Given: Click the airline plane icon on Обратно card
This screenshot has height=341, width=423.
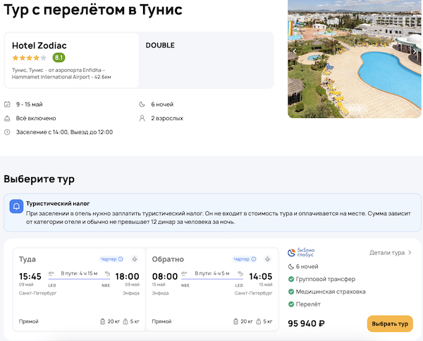Looking at the screenshot, I should [271, 259].
